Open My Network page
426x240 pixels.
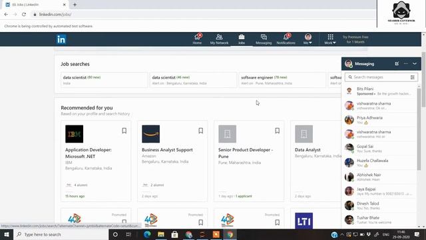coord(219,39)
